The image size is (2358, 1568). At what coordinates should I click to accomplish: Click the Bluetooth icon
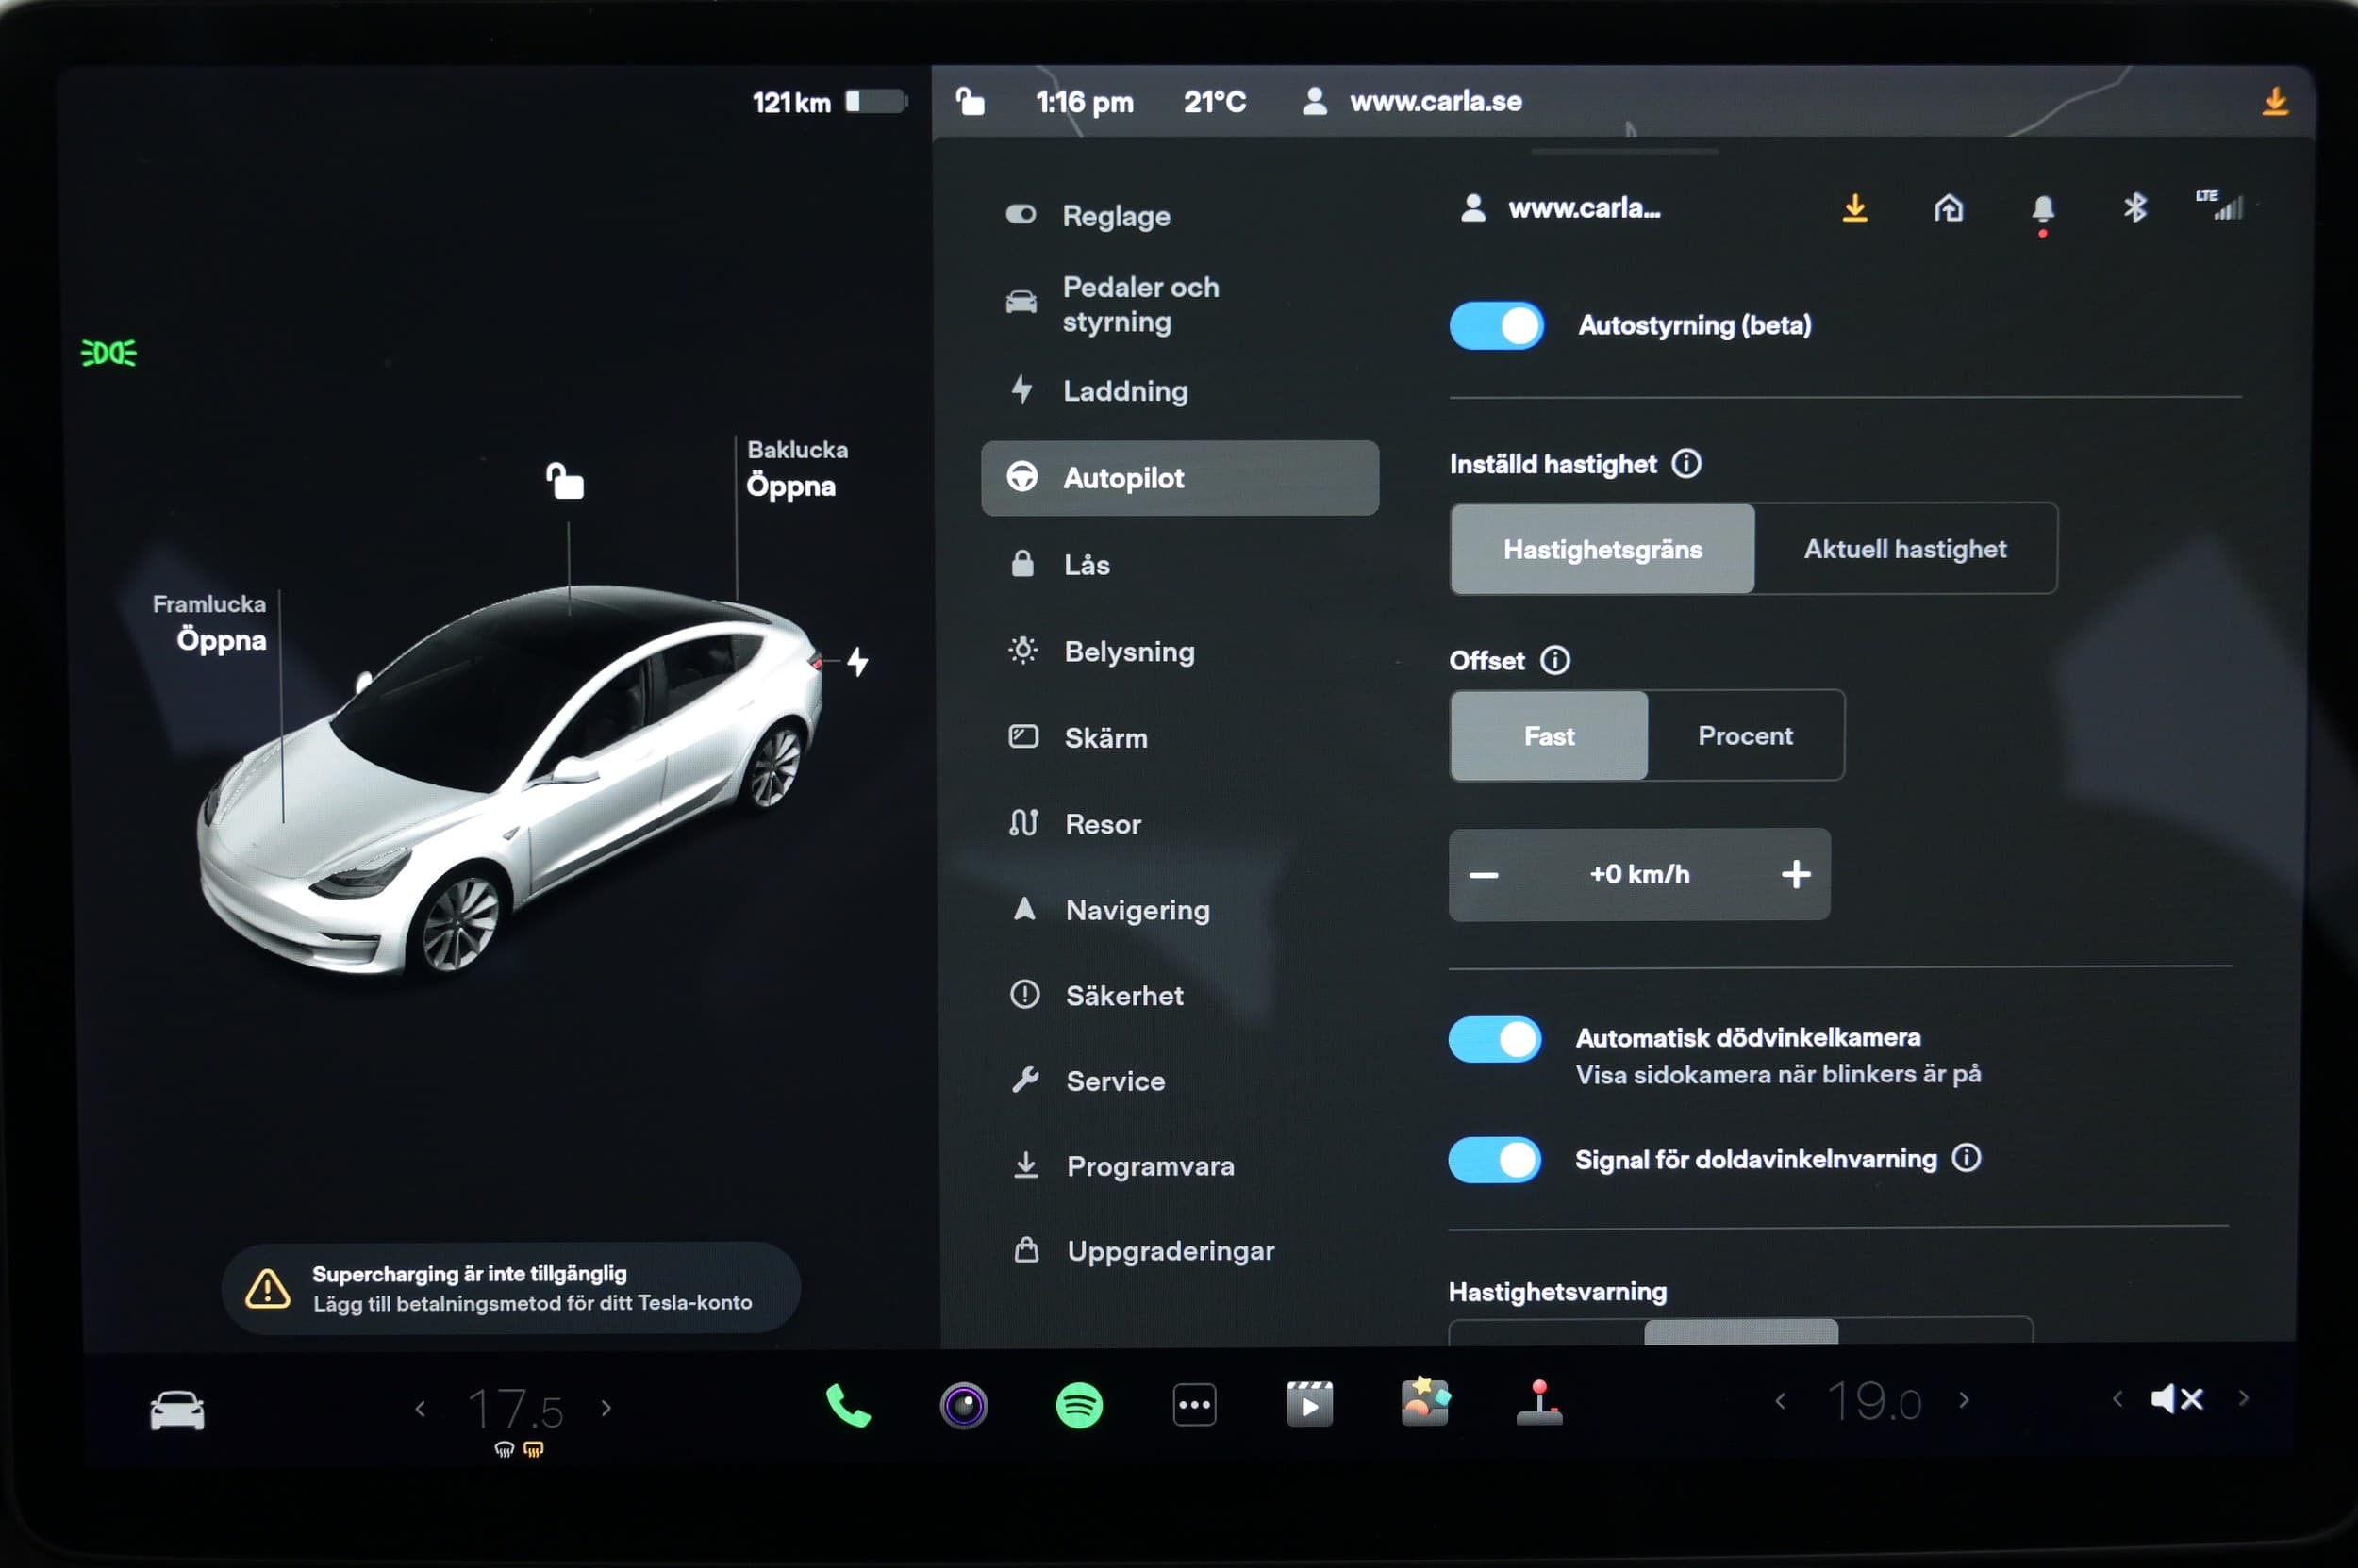pos(2134,208)
